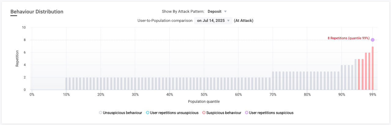Click the purple user repetitions data point
This screenshot has height=125, width=391.
click(372, 40)
